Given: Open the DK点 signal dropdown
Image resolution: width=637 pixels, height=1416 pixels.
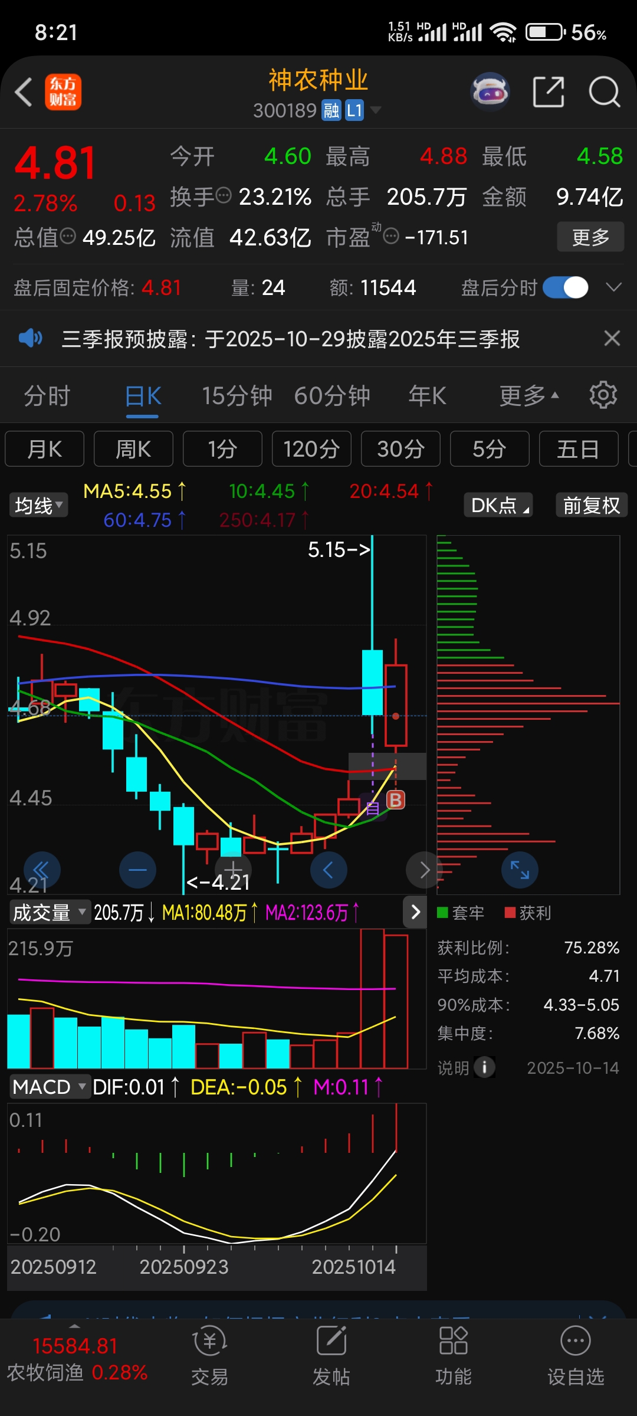Looking at the screenshot, I should point(498,505).
